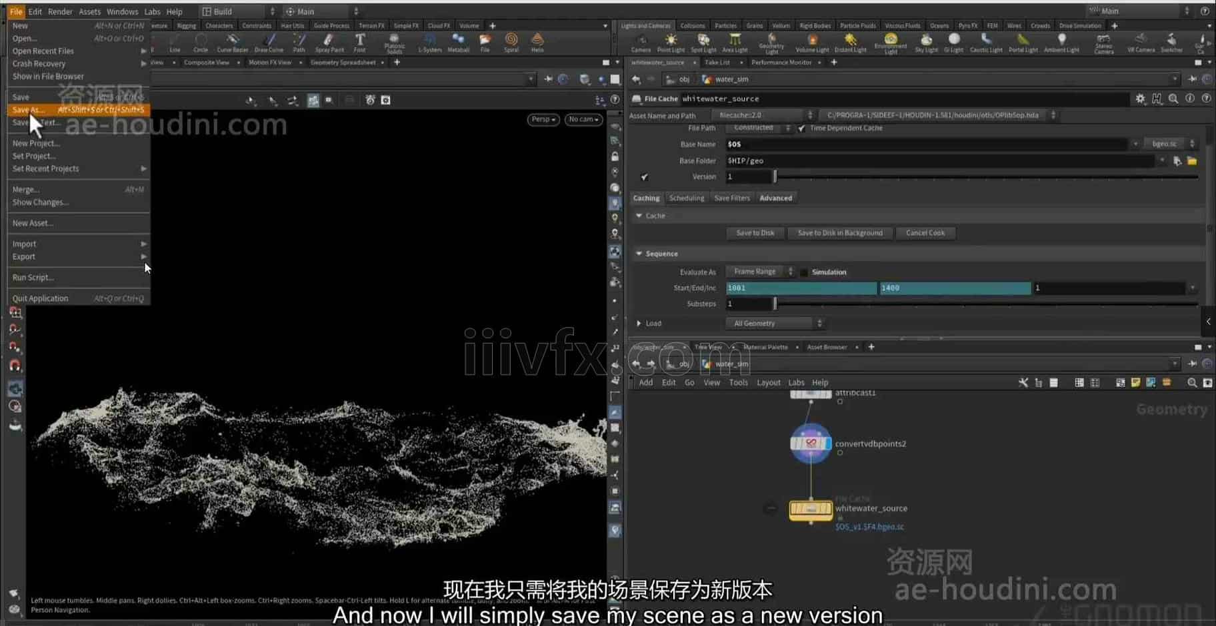This screenshot has width=1216, height=626.
Task: Add a Sky Light from the shelf
Action: [926, 43]
